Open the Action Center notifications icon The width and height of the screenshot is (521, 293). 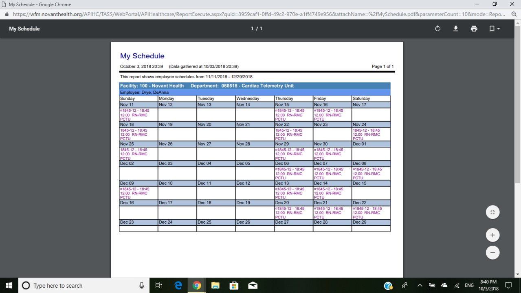(508, 286)
